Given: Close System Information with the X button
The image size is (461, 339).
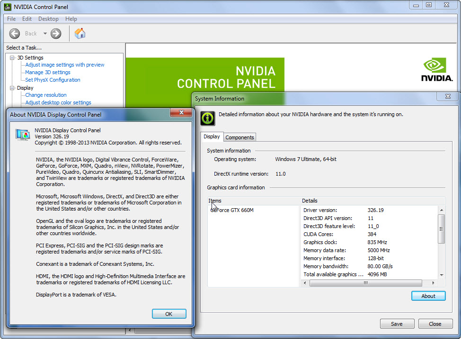Looking at the screenshot, I should pyautogui.click(x=448, y=96).
